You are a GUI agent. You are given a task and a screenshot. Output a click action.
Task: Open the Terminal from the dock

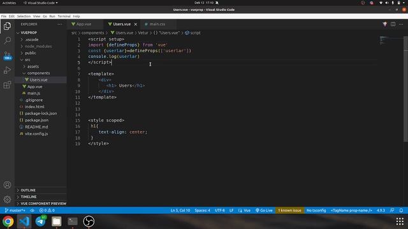click(73, 221)
